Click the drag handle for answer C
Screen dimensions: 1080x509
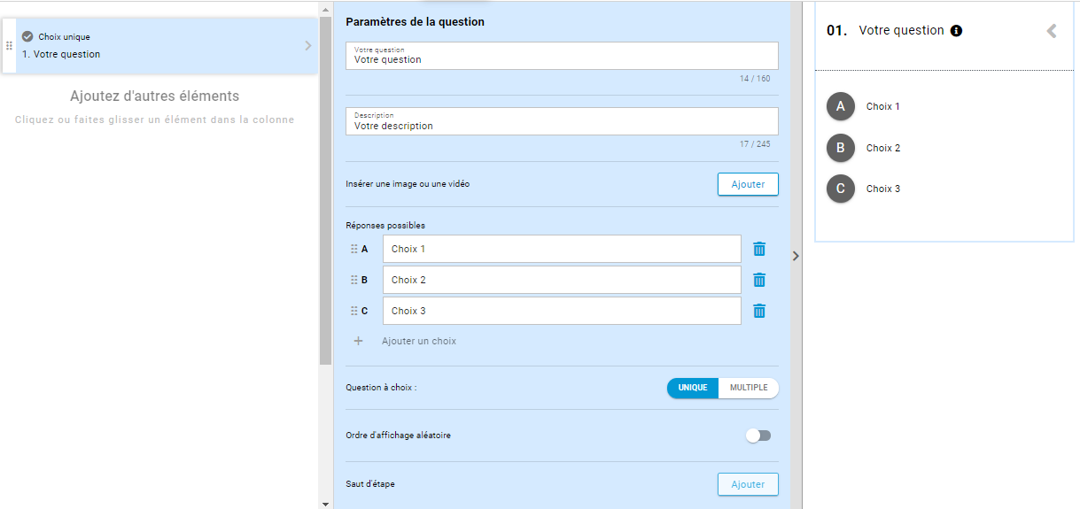[x=354, y=311]
